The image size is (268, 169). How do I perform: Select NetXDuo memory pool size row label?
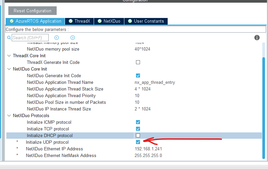[x=53, y=49]
